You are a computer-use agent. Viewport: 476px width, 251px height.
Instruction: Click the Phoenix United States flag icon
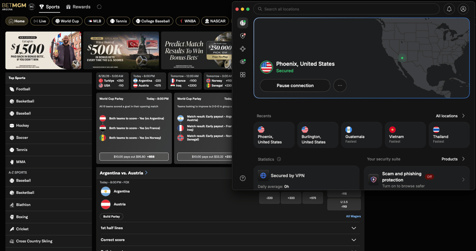266,67
